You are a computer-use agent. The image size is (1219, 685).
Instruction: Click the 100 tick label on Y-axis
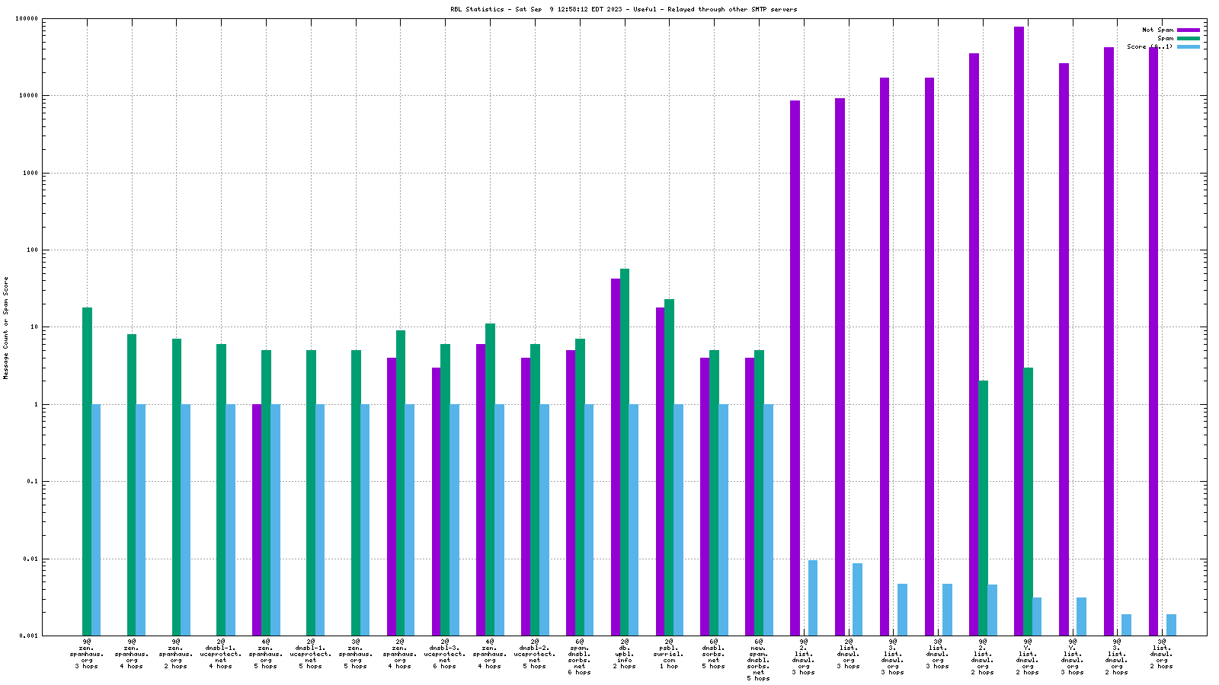(x=30, y=250)
